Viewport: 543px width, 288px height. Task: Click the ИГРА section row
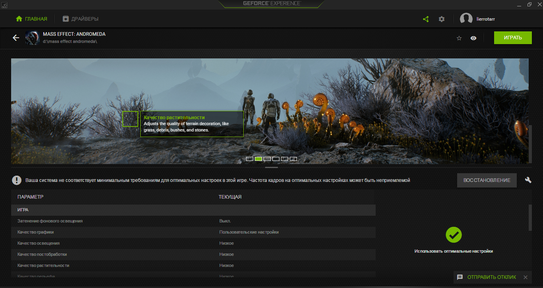[x=193, y=210]
